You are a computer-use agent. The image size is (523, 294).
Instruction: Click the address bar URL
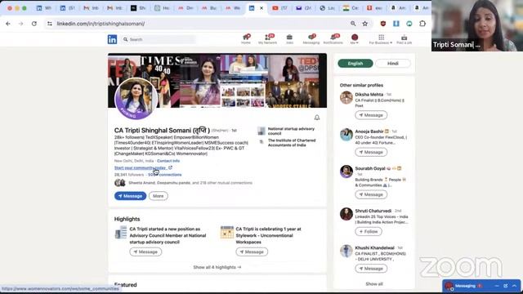(x=101, y=24)
